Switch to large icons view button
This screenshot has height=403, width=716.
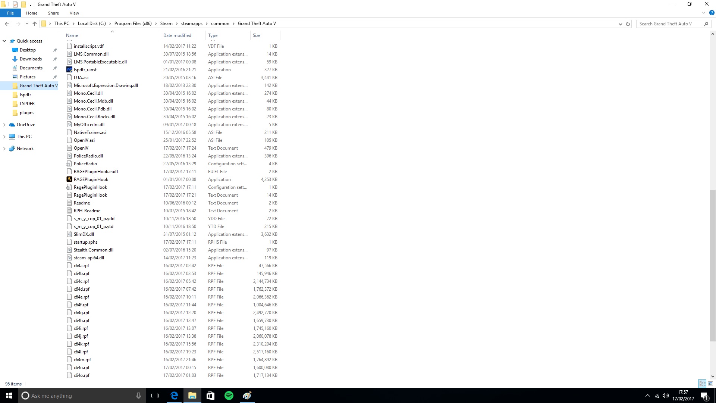pyautogui.click(x=710, y=384)
